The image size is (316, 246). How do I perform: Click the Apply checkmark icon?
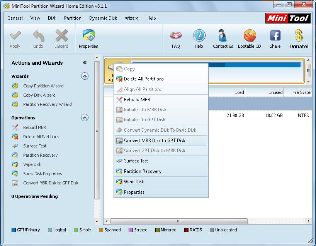point(15,36)
